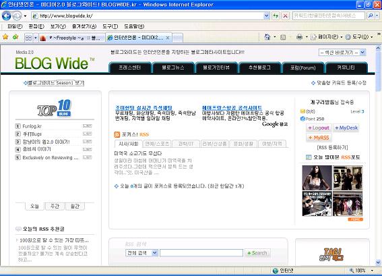The width and height of the screenshot is (382, 276).
Task: Click the vertical page scrollbar thumb
Action: pos(378,72)
